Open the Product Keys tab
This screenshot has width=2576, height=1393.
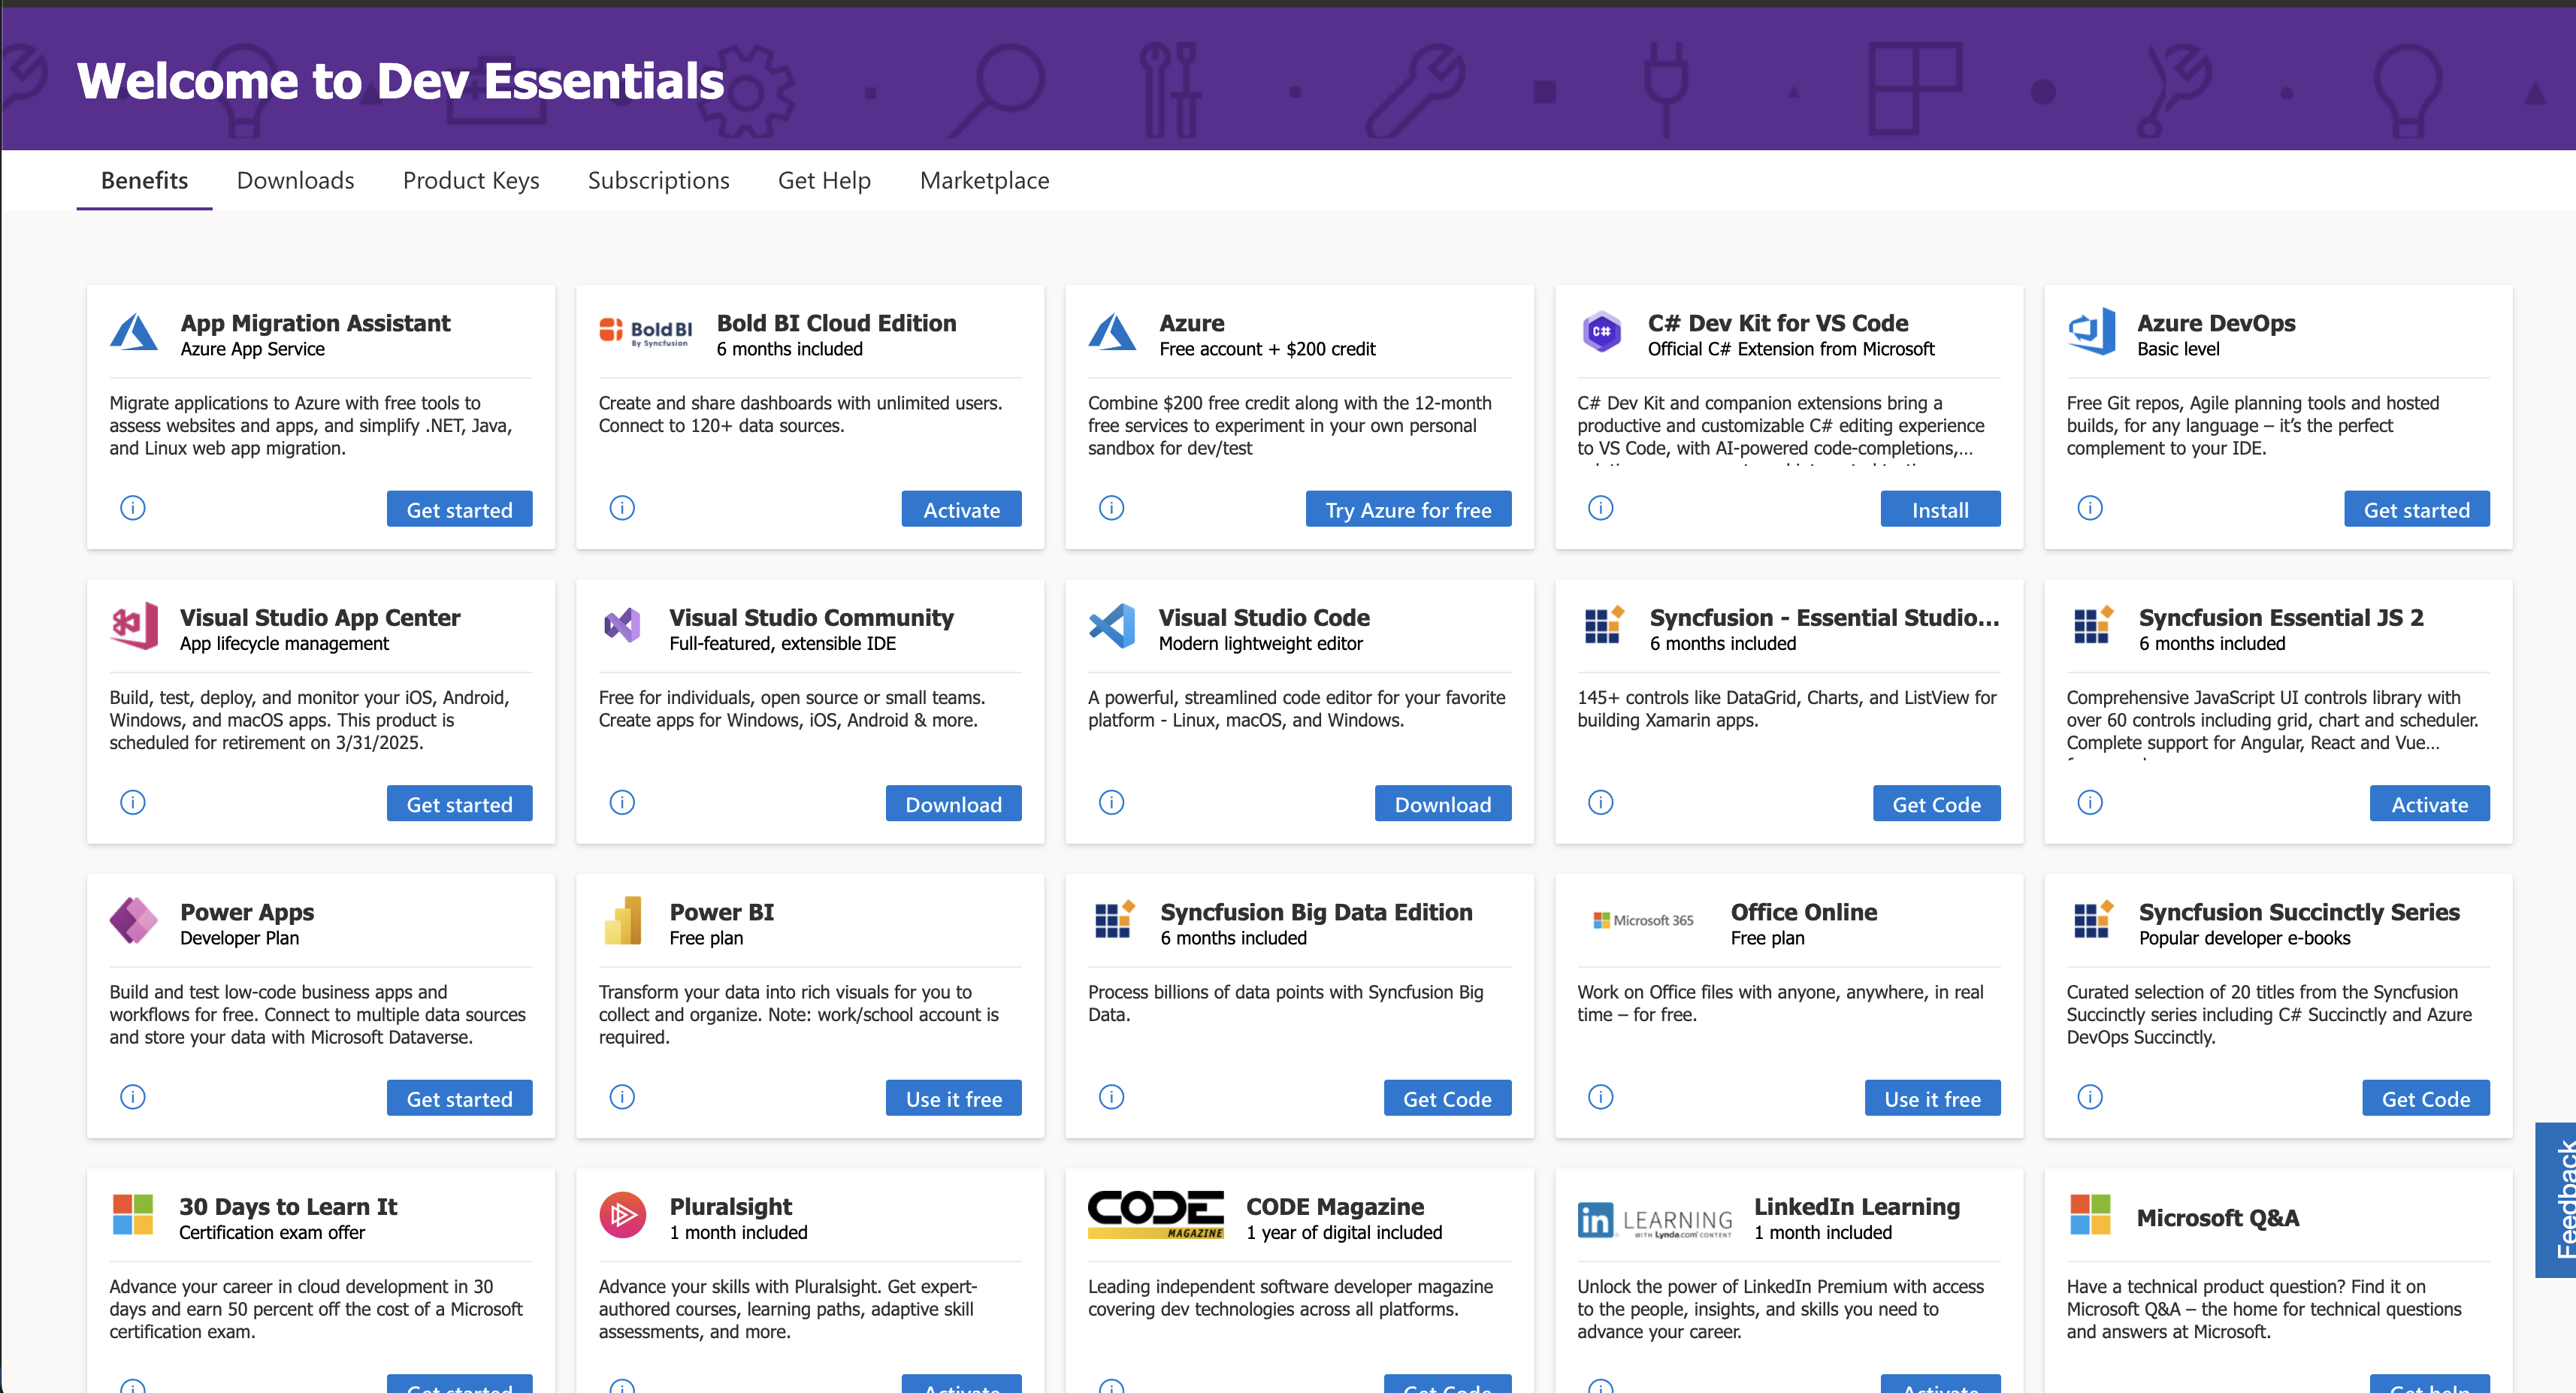tap(471, 181)
